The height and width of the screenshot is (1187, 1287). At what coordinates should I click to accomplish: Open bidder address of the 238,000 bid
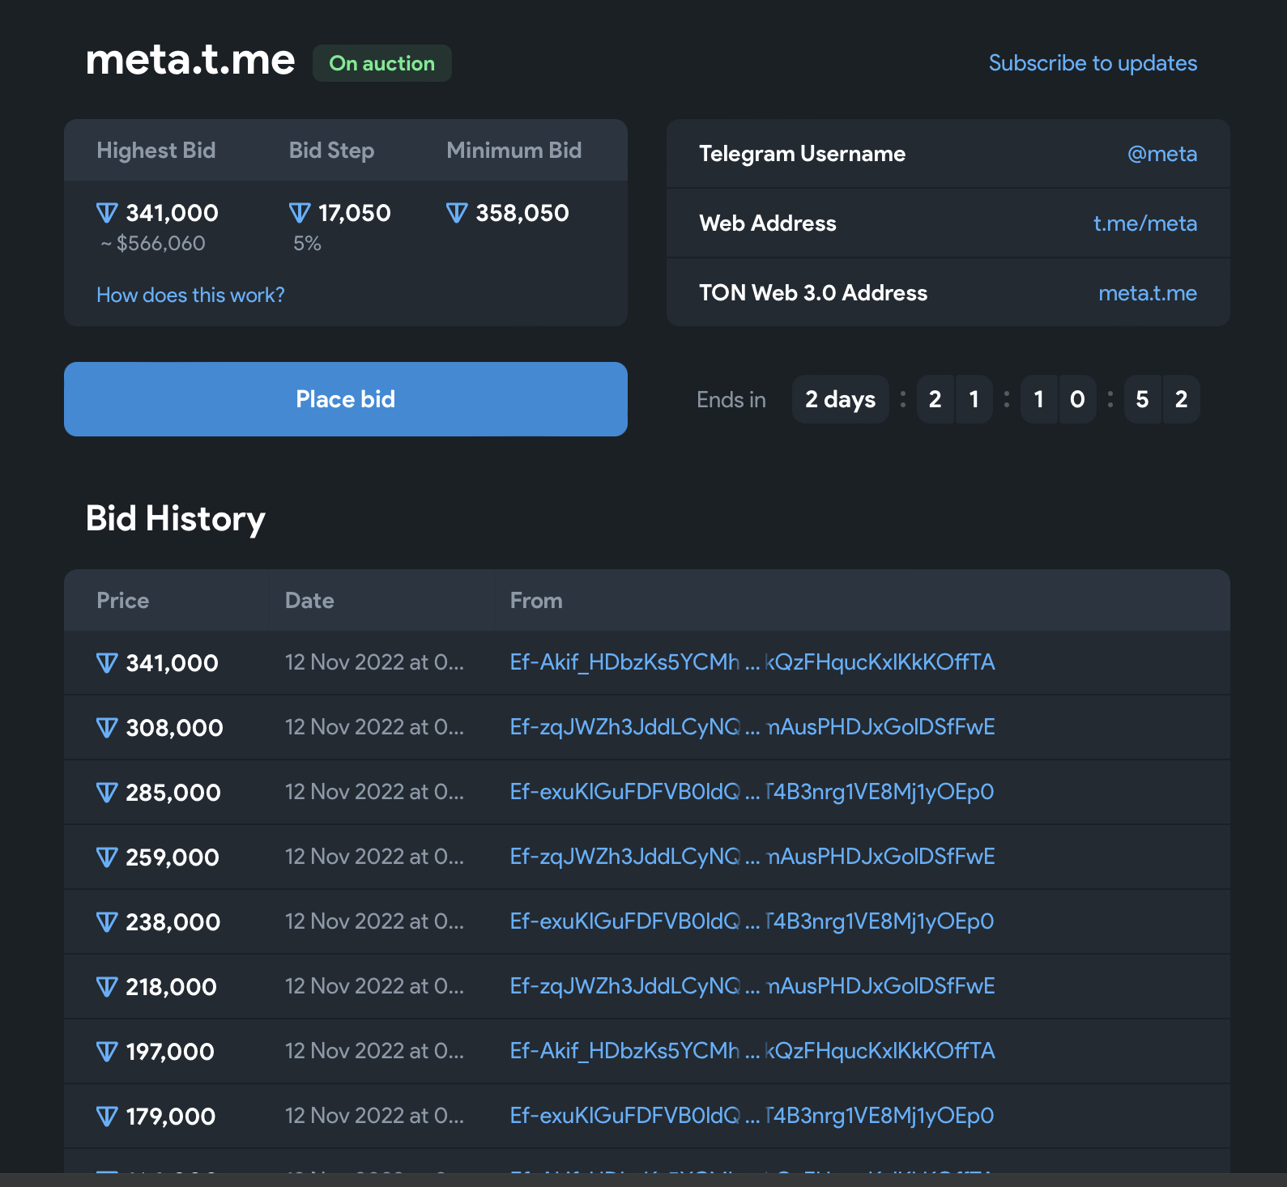(752, 921)
